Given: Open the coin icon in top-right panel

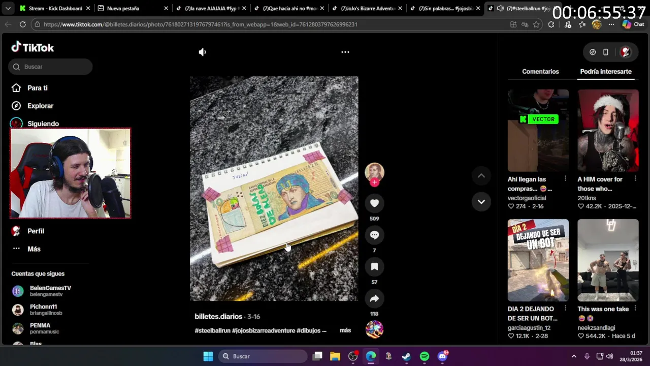Looking at the screenshot, I should point(593,52).
